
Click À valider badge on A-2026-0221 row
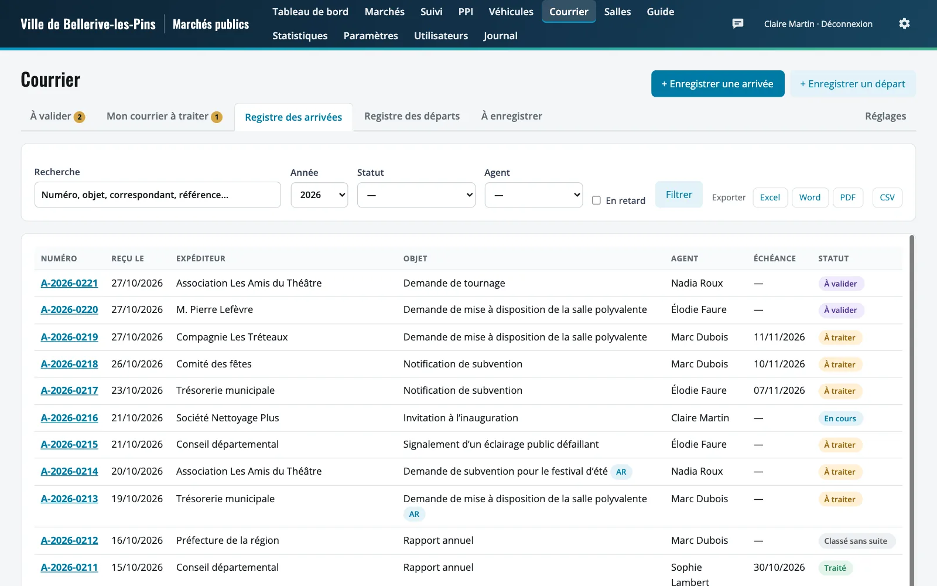pyautogui.click(x=840, y=284)
